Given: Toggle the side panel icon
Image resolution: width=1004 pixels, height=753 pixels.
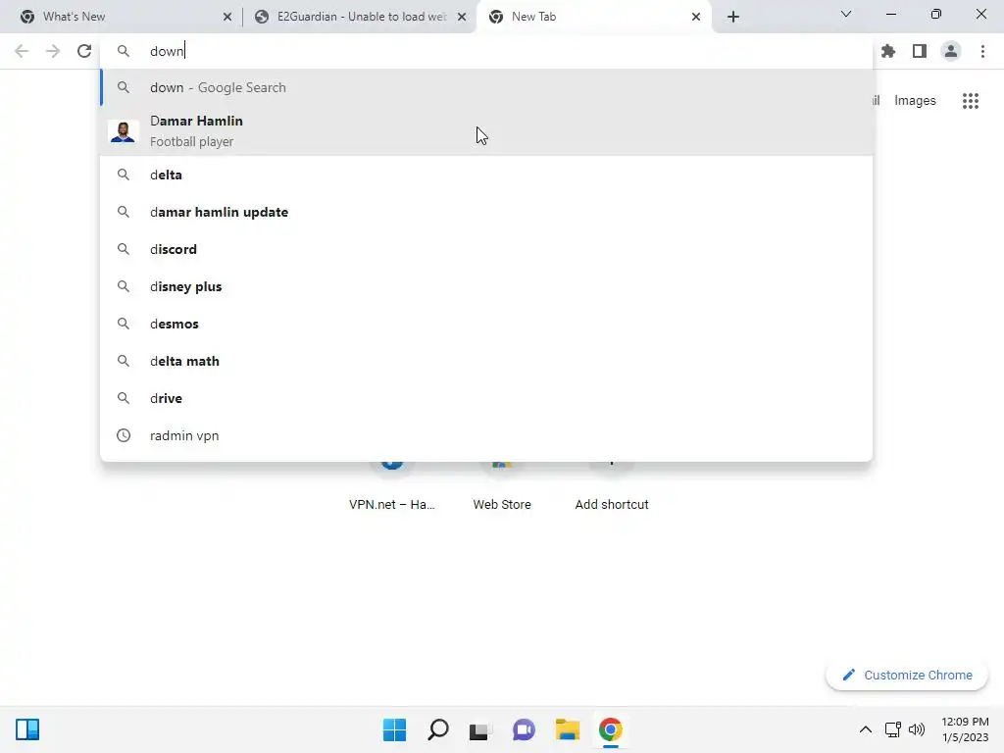Looking at the screenshot, I should click(920, 51).
